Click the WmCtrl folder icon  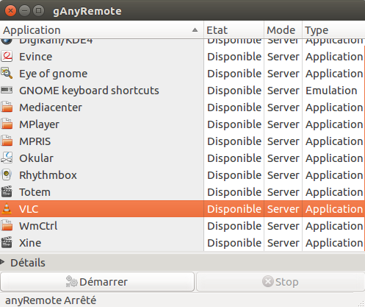point(7,226)
